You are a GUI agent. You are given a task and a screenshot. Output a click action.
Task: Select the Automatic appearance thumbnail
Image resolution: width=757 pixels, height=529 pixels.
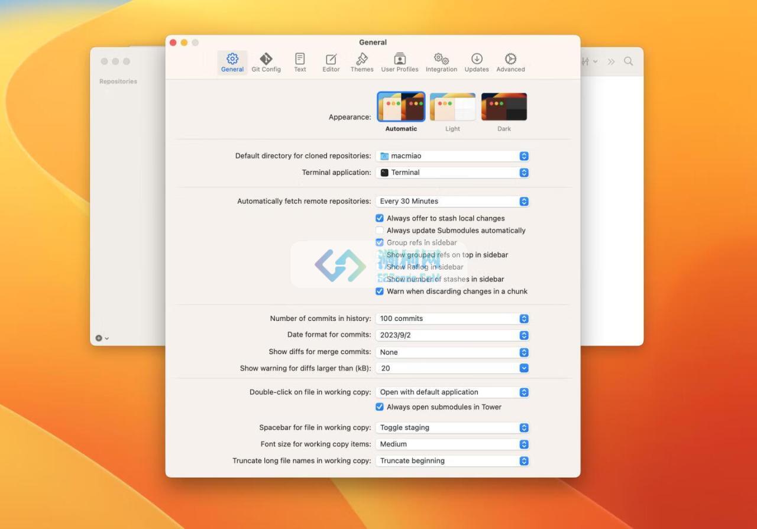click(401, 106)
